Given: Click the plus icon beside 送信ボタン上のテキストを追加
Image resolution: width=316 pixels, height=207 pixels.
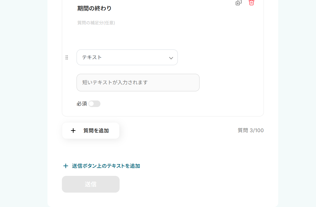Looking at the screenshot, I should [x=66, y=166].
